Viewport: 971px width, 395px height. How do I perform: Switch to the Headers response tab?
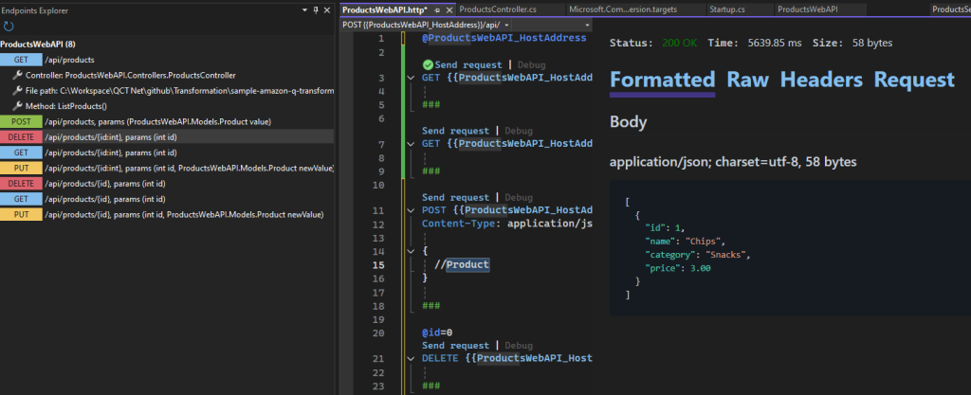click(x=821, y=80)
